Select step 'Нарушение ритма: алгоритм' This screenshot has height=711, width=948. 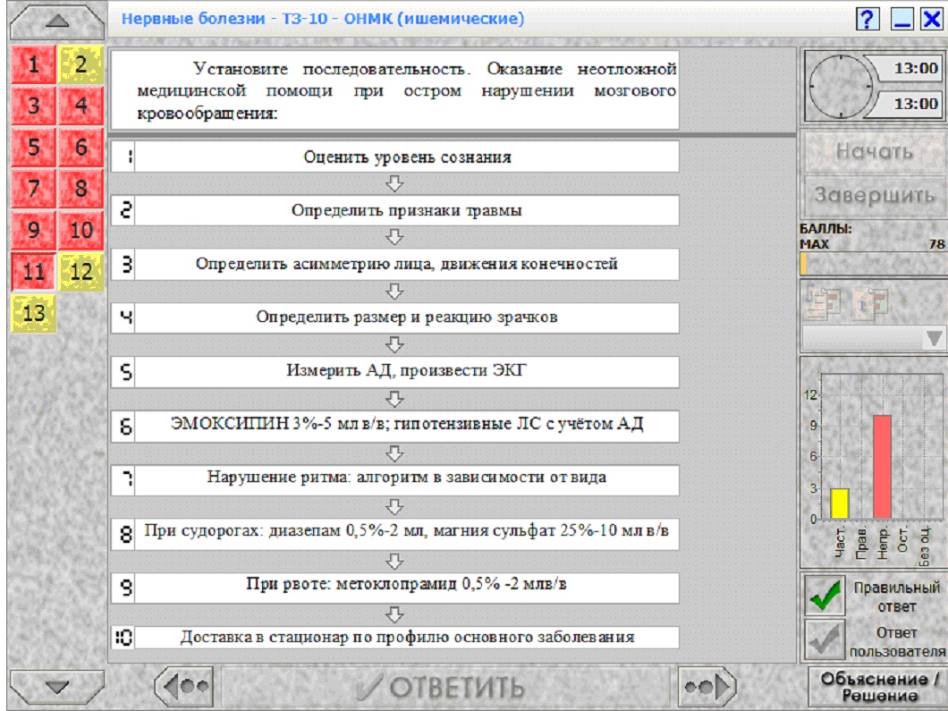pyautogui.click(x=407, y=478)
